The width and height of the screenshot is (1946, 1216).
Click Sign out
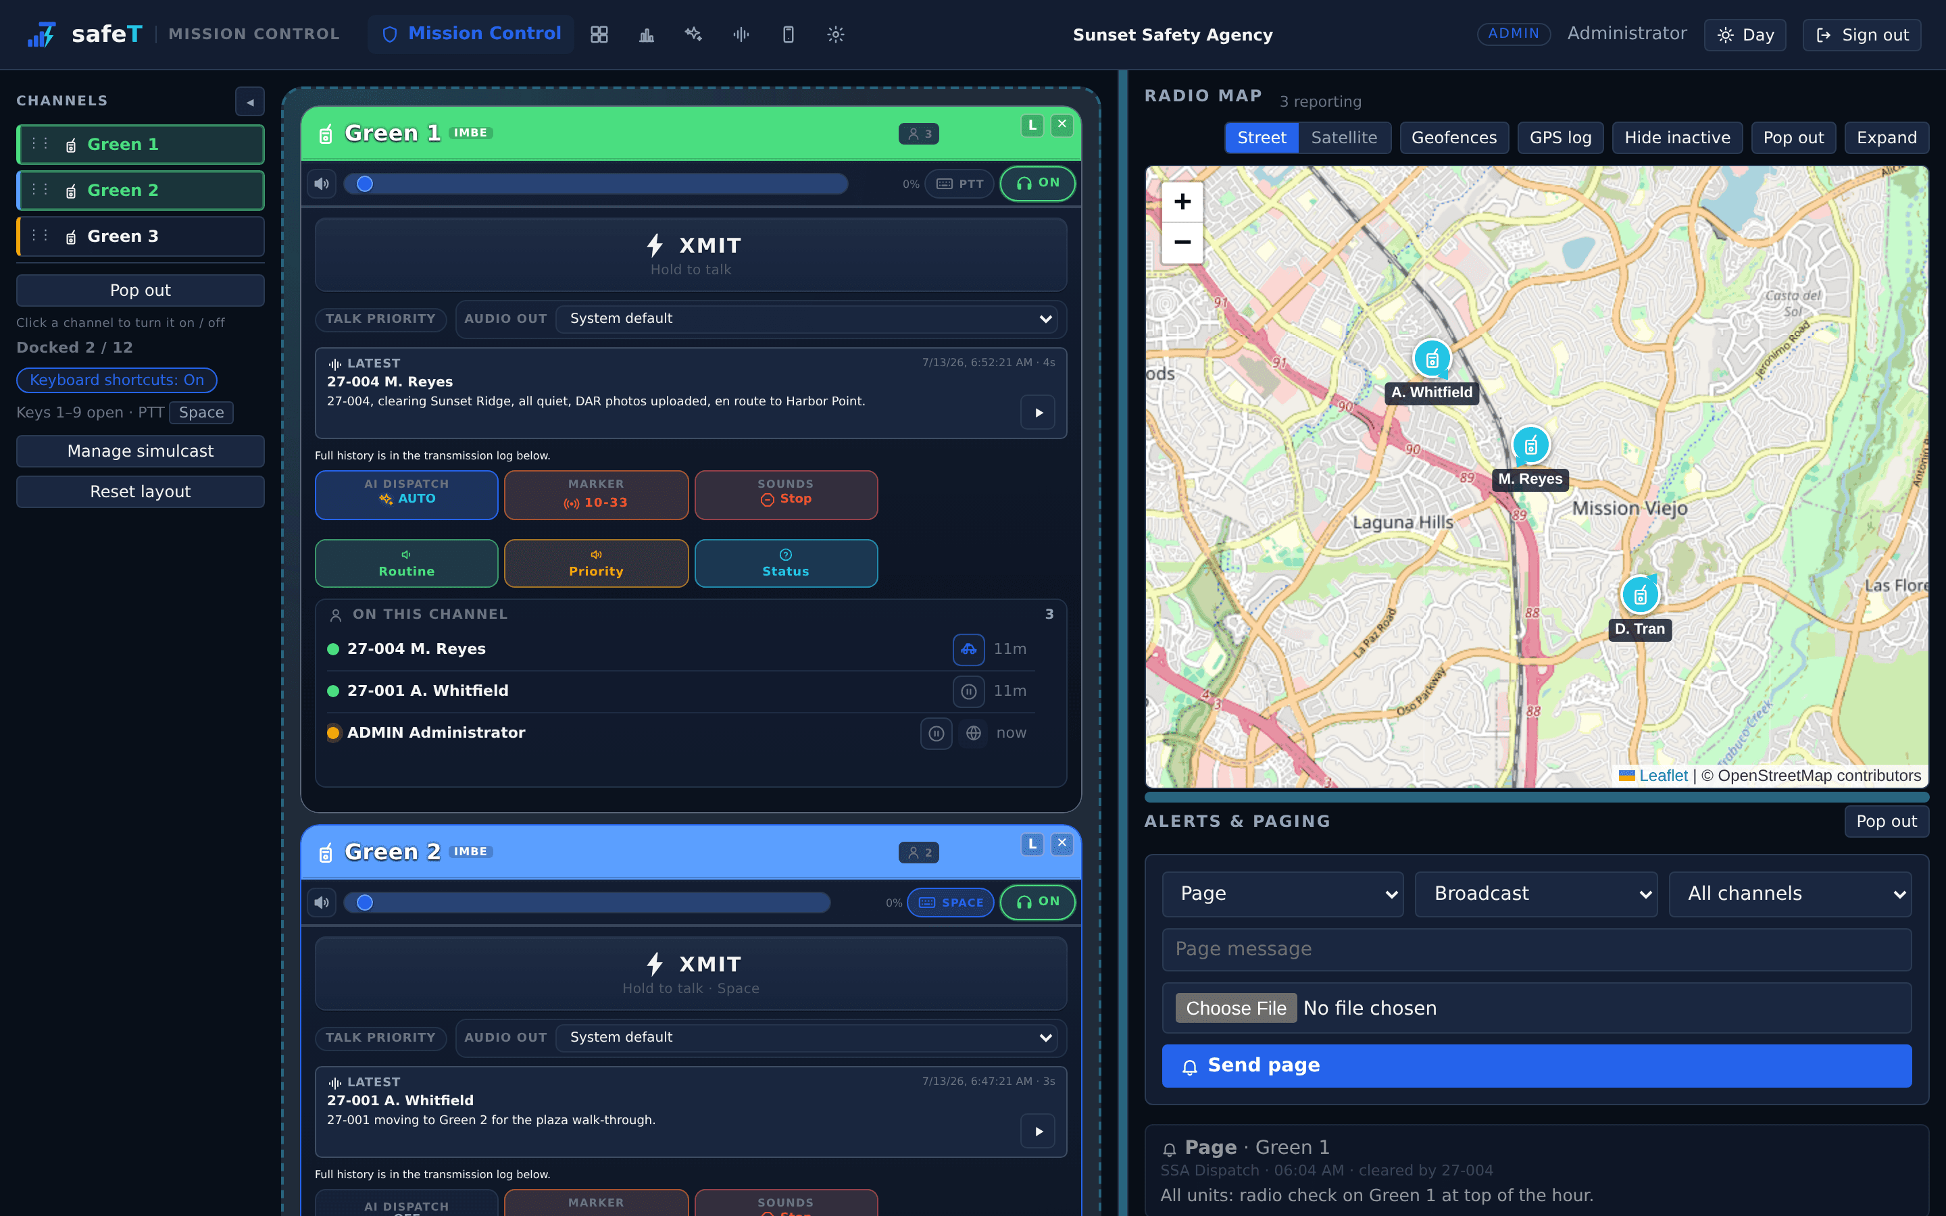click(x=1862, y=35)
